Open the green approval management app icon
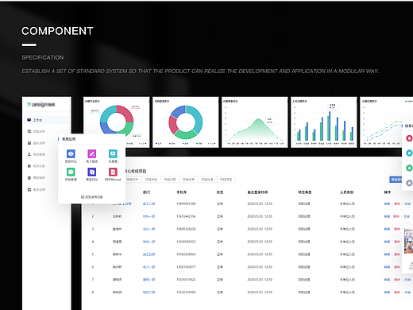The width and height of the screenshot is (413, 310). pos(71,172)
